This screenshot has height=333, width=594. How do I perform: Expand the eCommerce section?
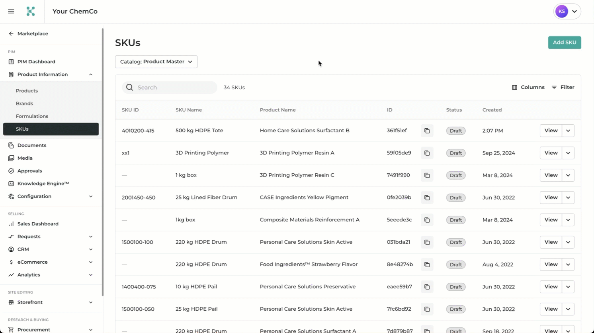click(91, 262)
